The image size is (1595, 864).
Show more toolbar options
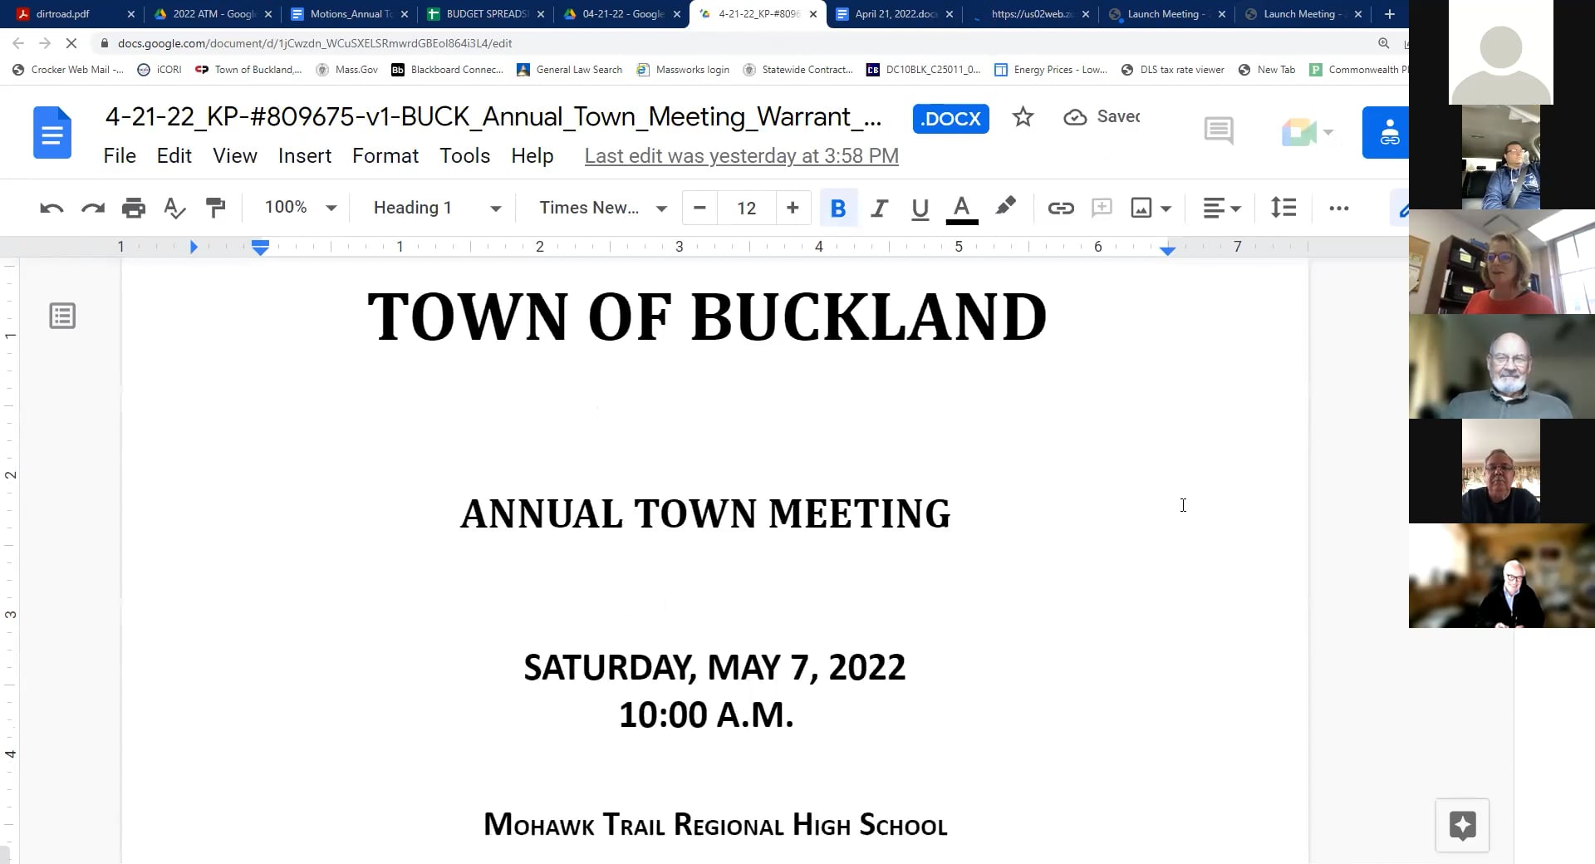point(1339,208)
